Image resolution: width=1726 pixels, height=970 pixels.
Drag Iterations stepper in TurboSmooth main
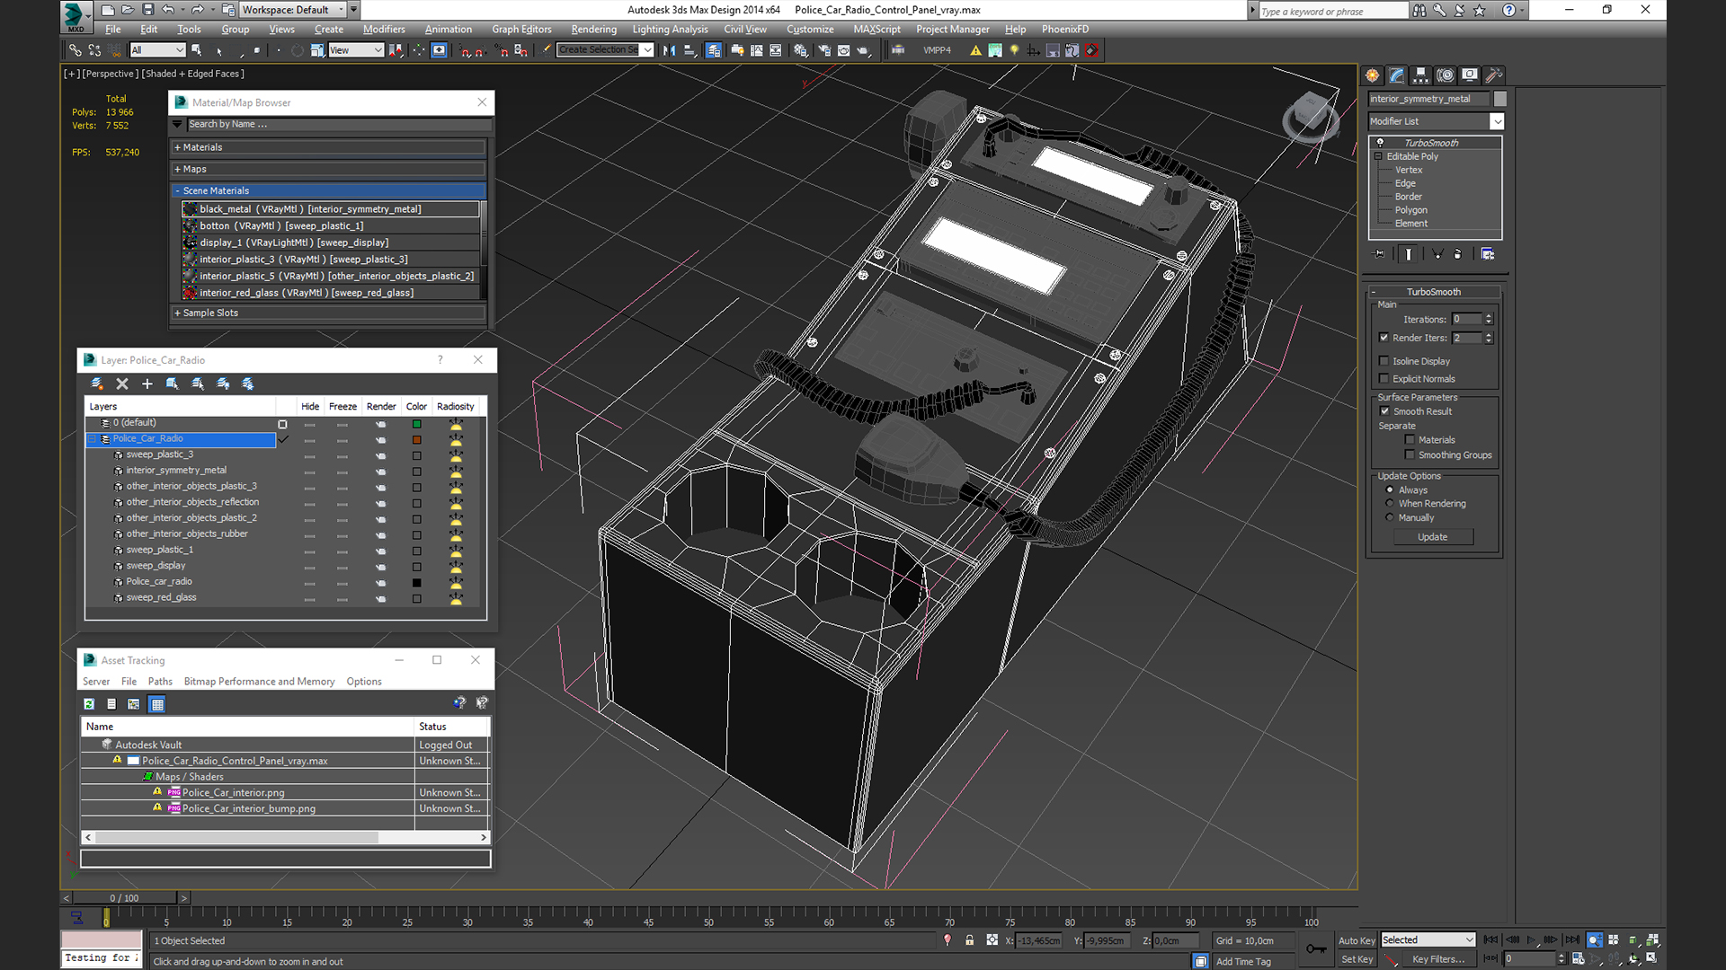pos(1489,319)
